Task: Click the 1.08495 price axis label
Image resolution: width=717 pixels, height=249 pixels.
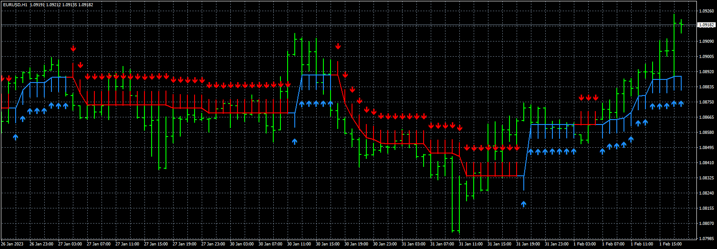Action: pos(706,148)
